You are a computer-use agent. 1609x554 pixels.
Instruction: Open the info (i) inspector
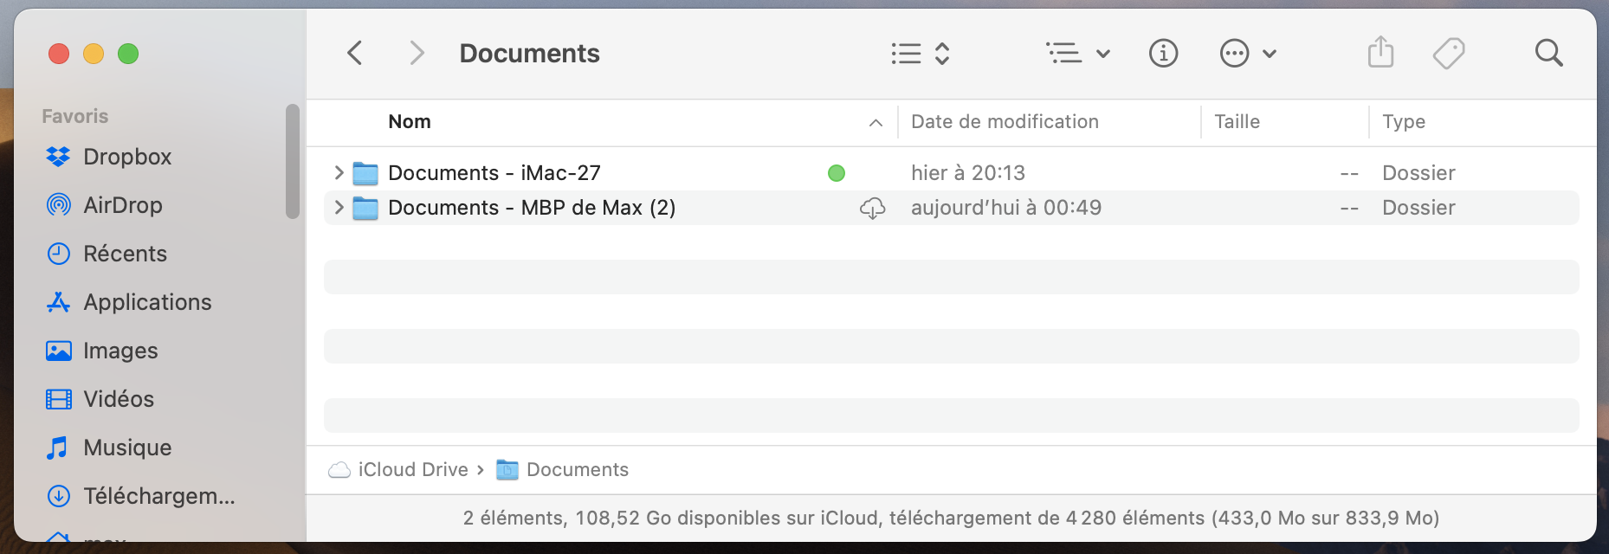1163,53
